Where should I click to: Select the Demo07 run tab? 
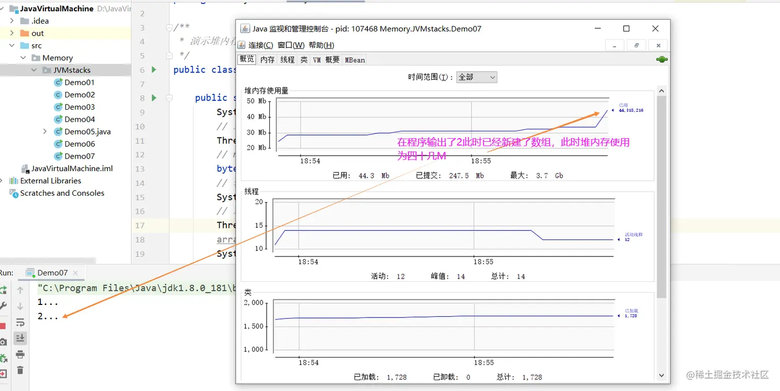coord(52,273)
